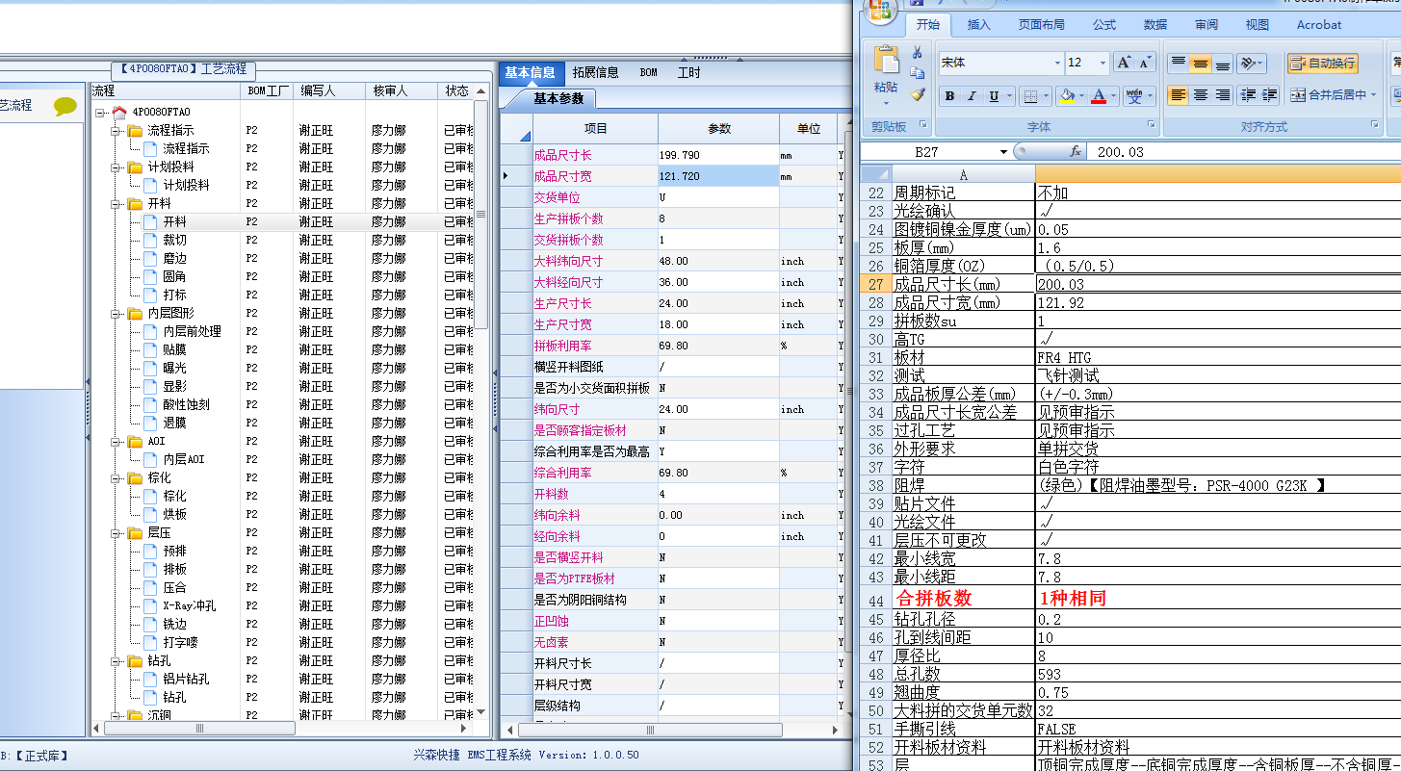The width and height of the screenshot is (1401, 771).
Task: Click the text orientation icon
Action: pyautogui.click(x=1247, y=63)
